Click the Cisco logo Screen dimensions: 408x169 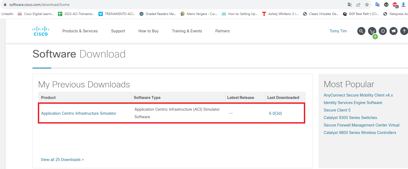click(x=41, y=31)
